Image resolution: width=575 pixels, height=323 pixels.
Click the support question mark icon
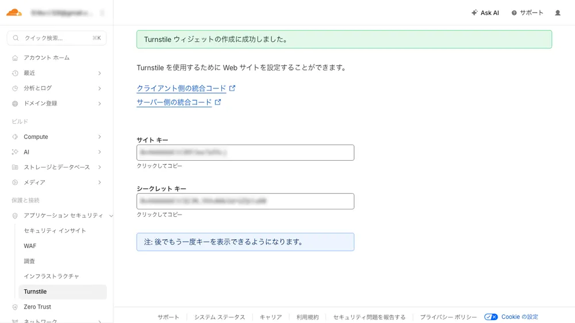click(514, 13)
